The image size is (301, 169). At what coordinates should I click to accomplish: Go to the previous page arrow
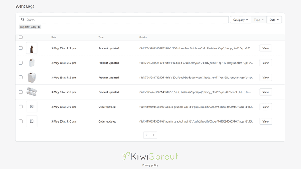[x=147, y=135]
